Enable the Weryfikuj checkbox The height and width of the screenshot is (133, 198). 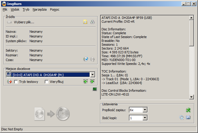point(46,82)
